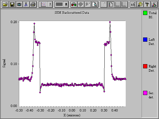Open the dropdown arrow beside the gray color box

point(66,4)
